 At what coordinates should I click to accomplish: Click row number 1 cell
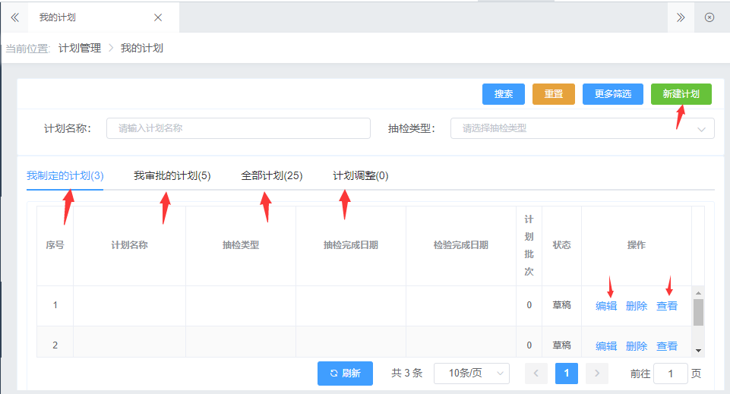[55, 305]
